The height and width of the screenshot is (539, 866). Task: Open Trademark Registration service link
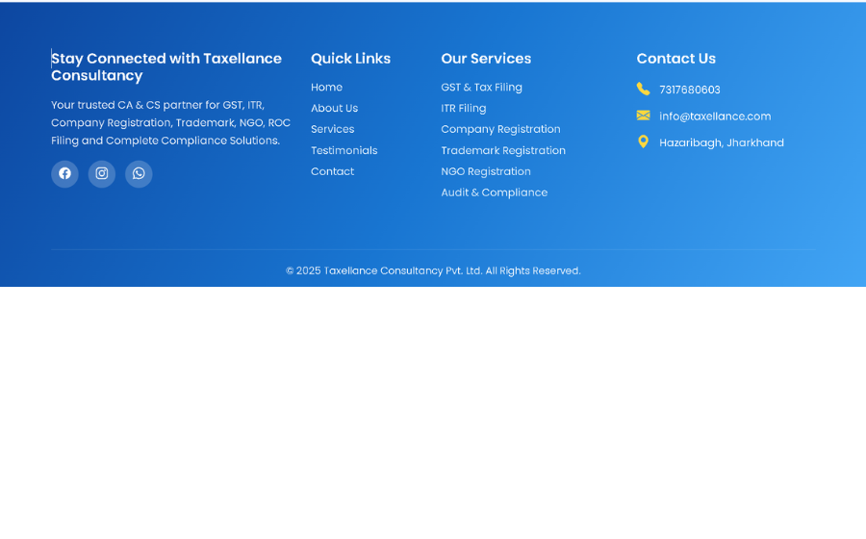pyautogui.click(x=503, y=150)
